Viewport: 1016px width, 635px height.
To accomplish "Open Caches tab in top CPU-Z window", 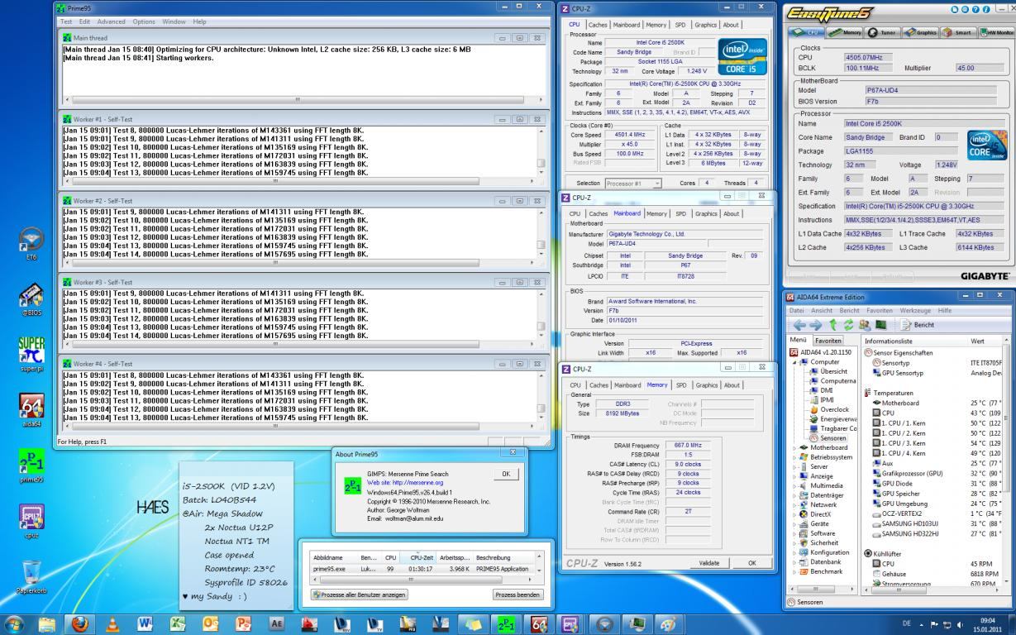I will (598, 25).
